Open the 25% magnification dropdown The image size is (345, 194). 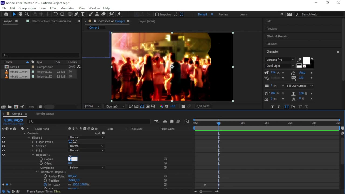tap(92, 106)
